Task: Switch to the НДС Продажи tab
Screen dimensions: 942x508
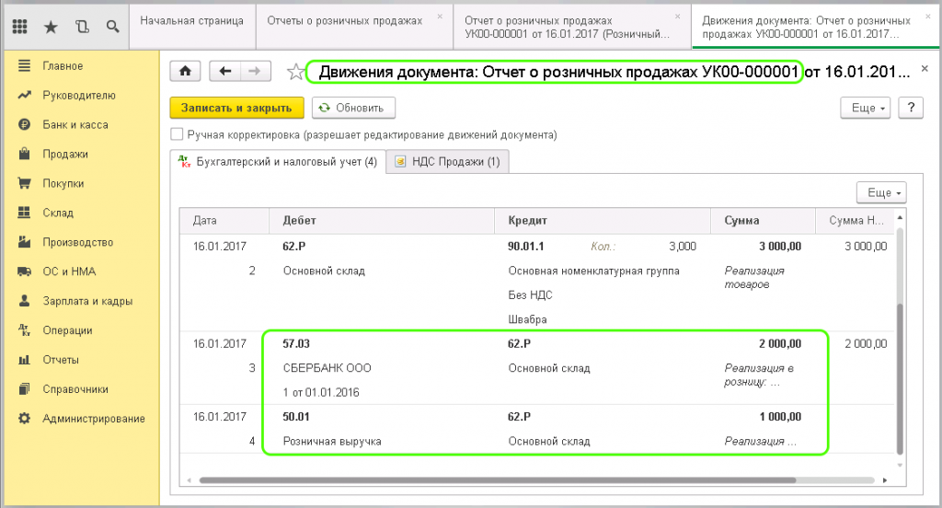Action: click(447, 162)
